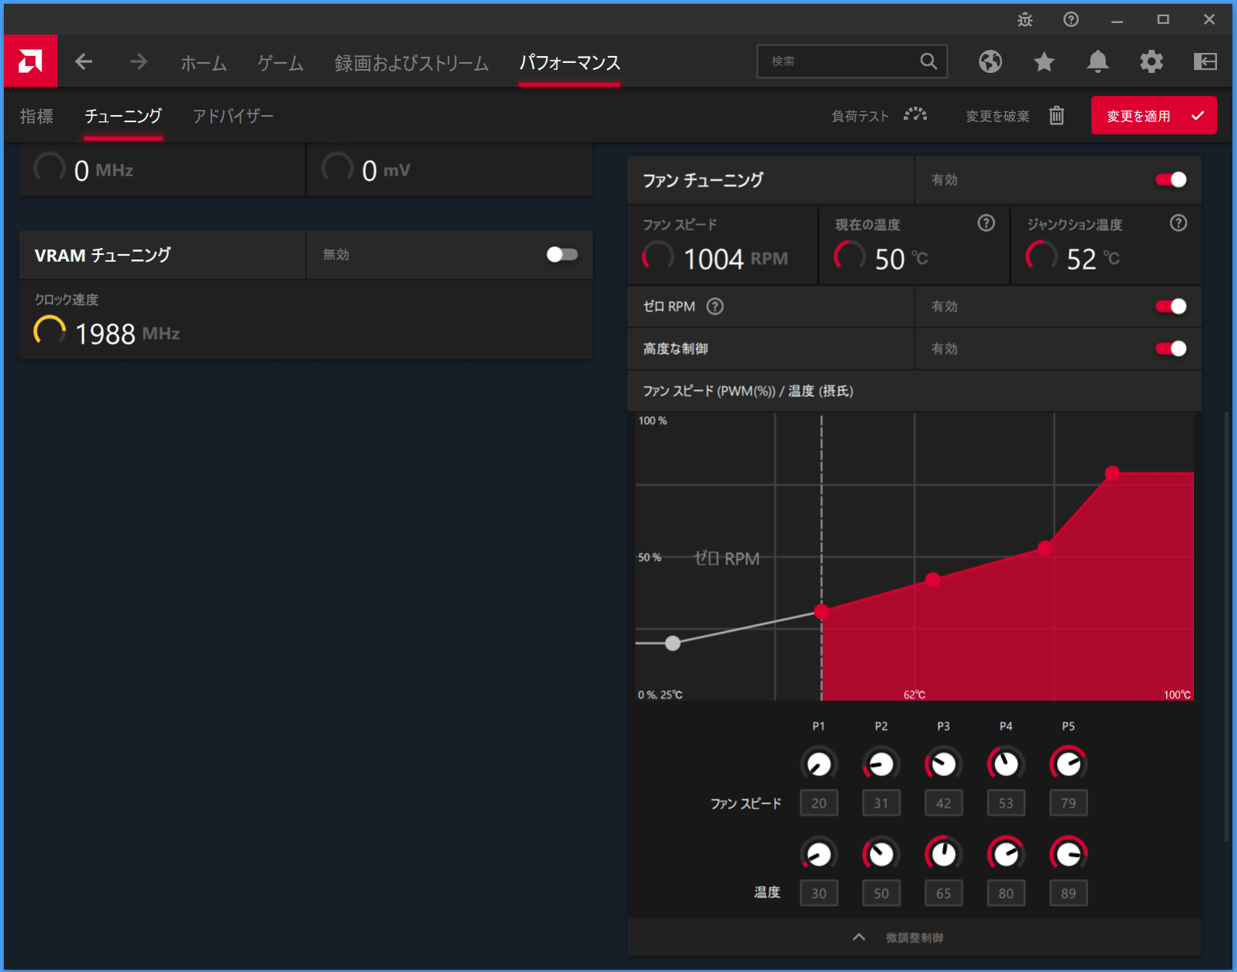Click the AMD logo home icon
Image resolution: width=1237 pixels, height=972 pixels.
pyautogui.click(x=31, y=61)
